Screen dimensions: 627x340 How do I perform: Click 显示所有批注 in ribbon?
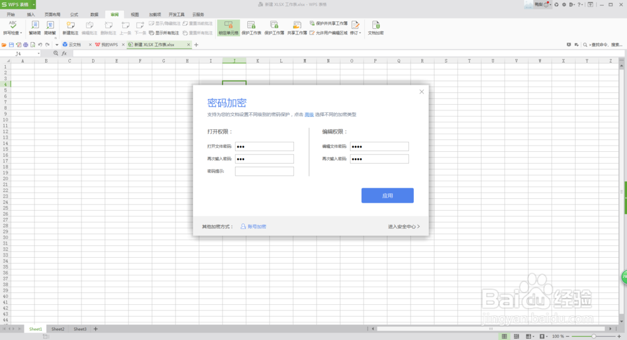pyautogui.click(x=164, y=33)
